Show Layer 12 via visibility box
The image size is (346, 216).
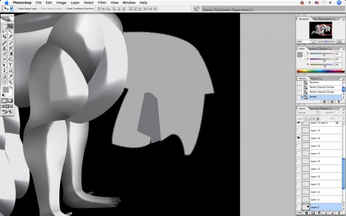pyautogui.click(x=299, y=192)
